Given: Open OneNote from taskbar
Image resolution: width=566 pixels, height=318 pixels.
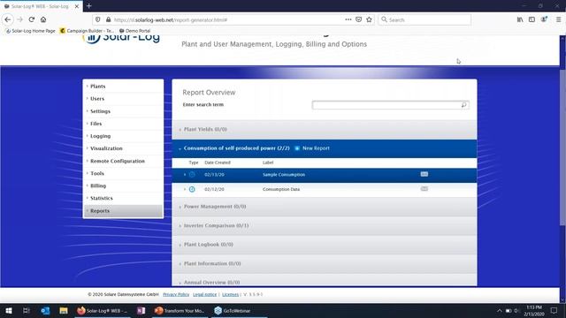Looking at the screenshot, I should tap(141, 310).
